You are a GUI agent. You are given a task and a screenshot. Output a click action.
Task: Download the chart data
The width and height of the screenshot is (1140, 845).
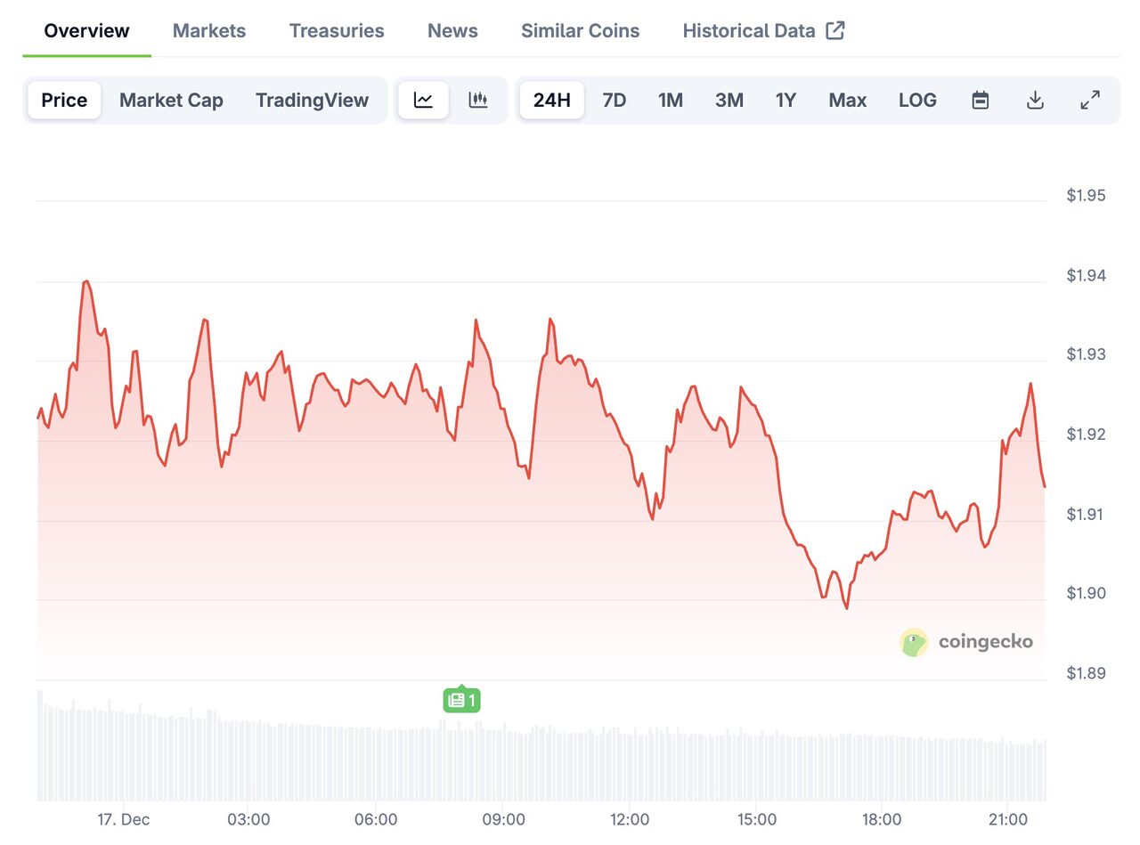[x=1035, y=100]
